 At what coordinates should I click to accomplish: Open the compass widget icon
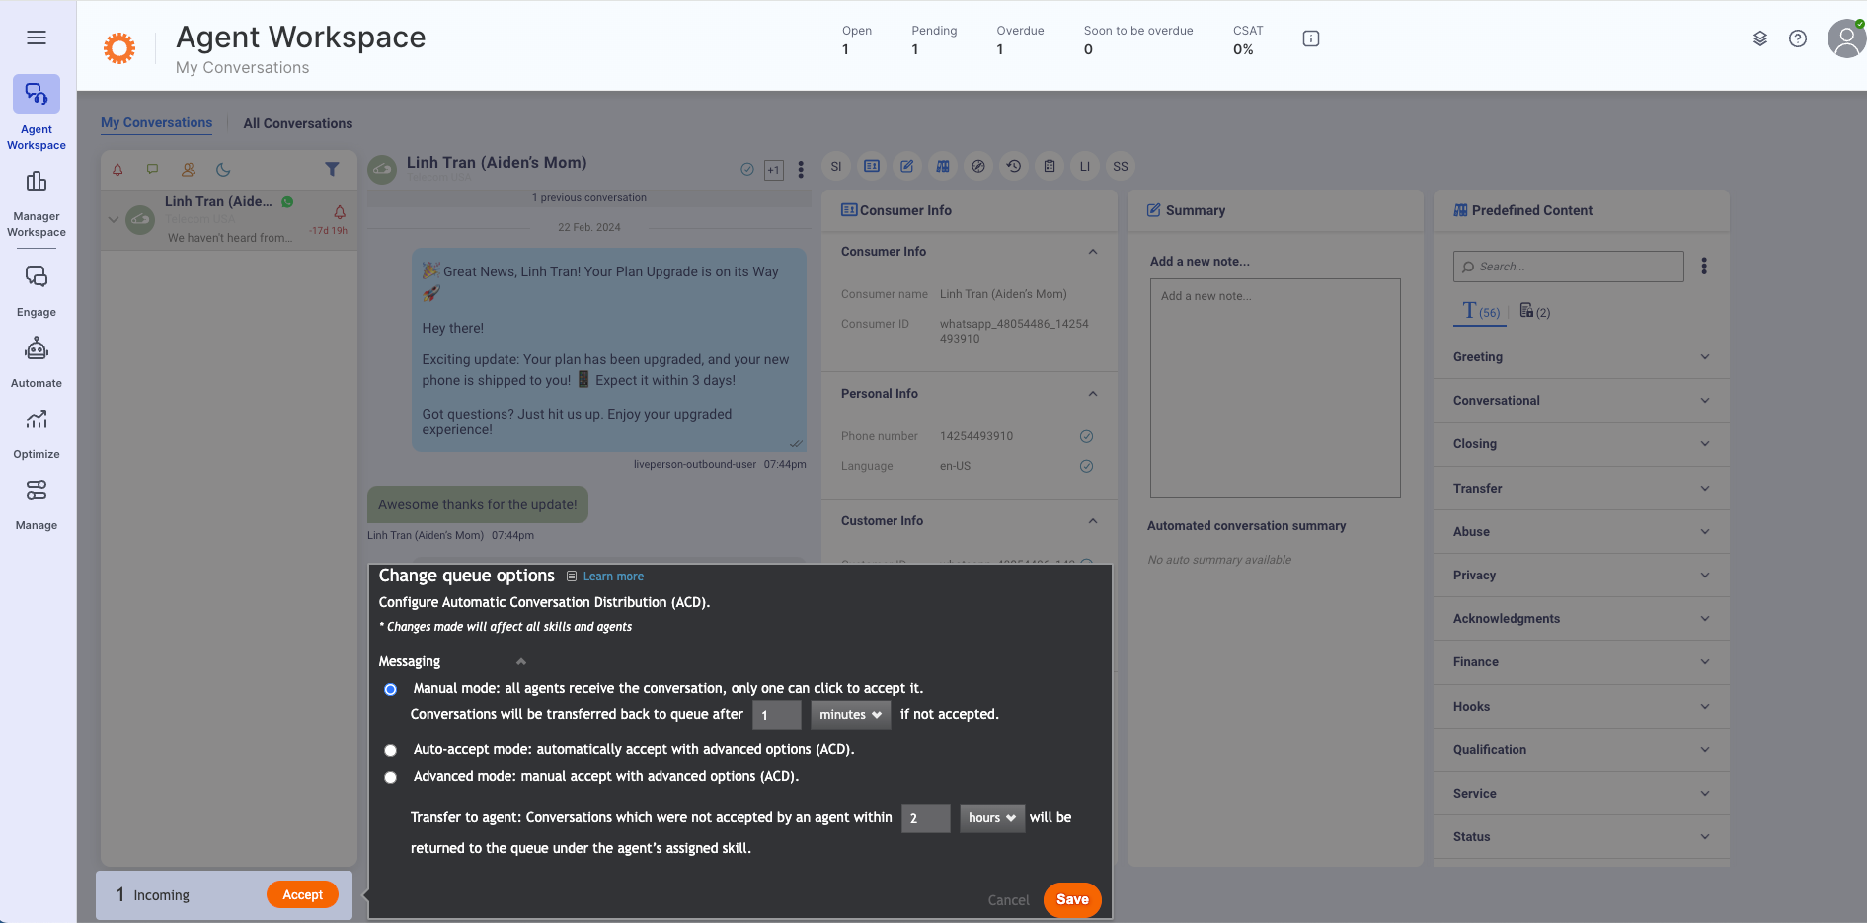978,166
